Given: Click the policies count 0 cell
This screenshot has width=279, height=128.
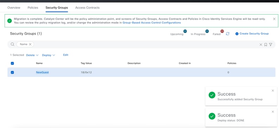Looking at the screenshot, I should 228,72.
